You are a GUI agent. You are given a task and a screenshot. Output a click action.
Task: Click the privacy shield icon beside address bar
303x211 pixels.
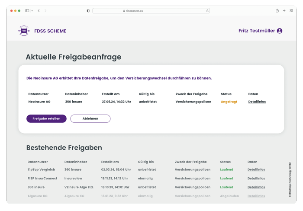click(x=88, y=11)
